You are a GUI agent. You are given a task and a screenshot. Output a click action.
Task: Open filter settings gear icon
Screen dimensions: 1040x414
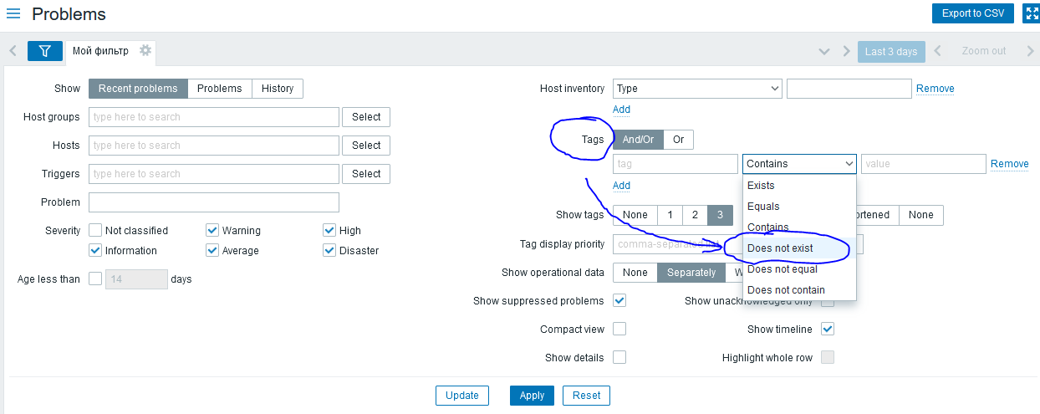[145, 51]
